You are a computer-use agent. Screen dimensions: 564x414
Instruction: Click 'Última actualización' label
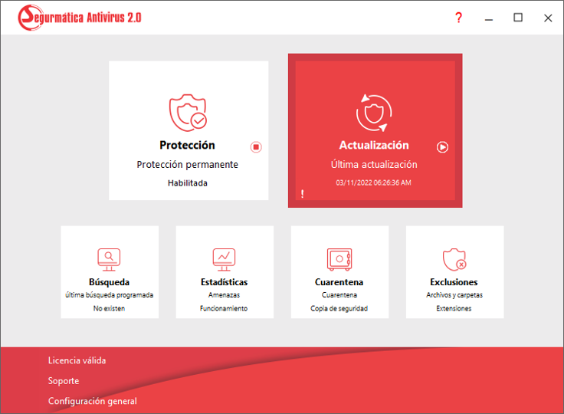374,165
